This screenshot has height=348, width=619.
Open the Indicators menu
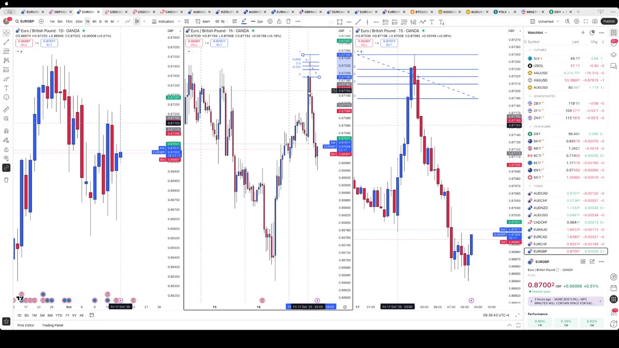click(163, 21)
